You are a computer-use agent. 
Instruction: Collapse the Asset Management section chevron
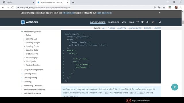pyautogui.click(x=22, y=32)
